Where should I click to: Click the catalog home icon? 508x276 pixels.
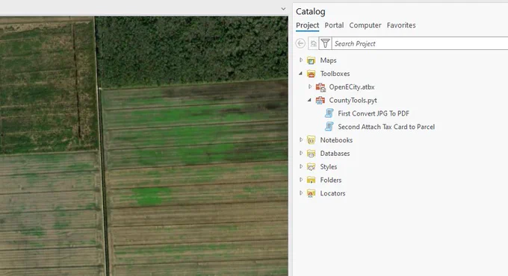pyautogui.click(x=313, y=44)
